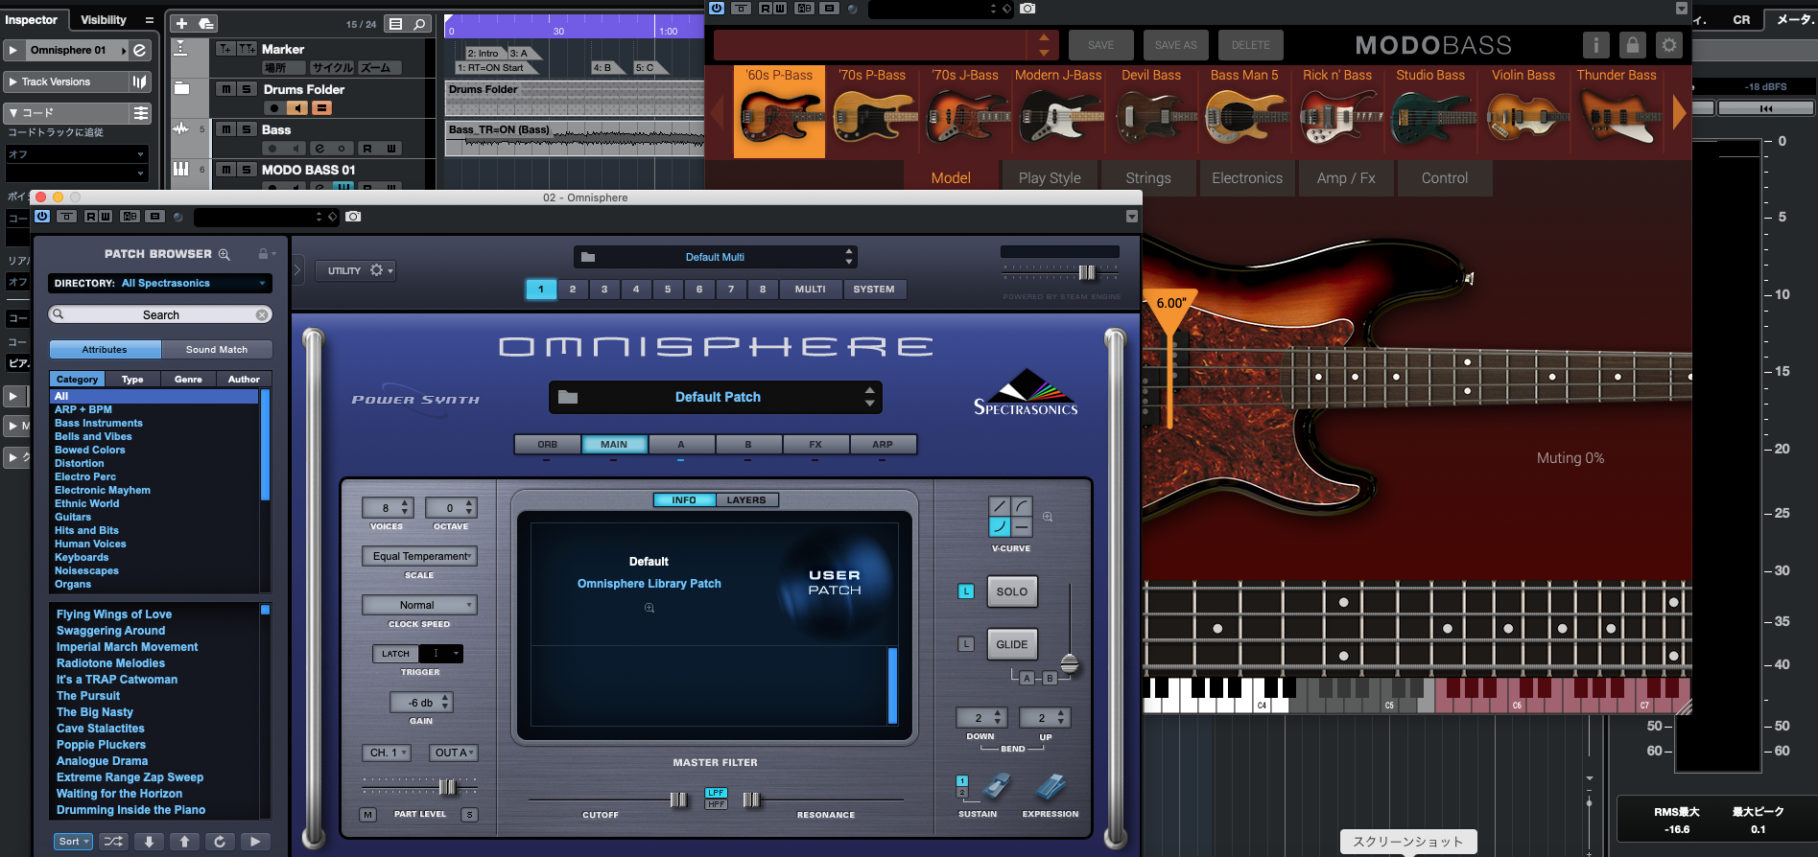The width and height of the screenshot is (1818, 857).
Task: Click the MULTI button in Omnisphere
Action: [810, 290]
